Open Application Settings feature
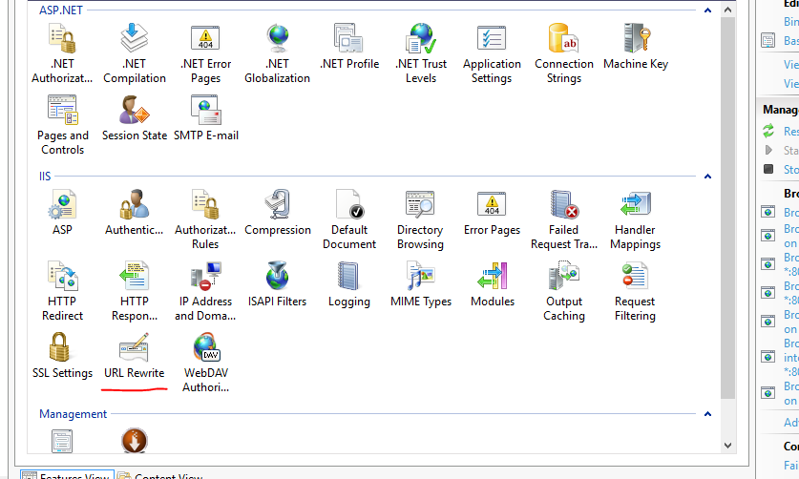The height and width of the screenshot is (479, 799). tap(492, 53)
